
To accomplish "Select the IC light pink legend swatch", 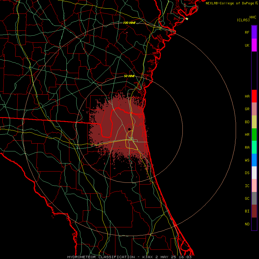I will tap(254, 186).
